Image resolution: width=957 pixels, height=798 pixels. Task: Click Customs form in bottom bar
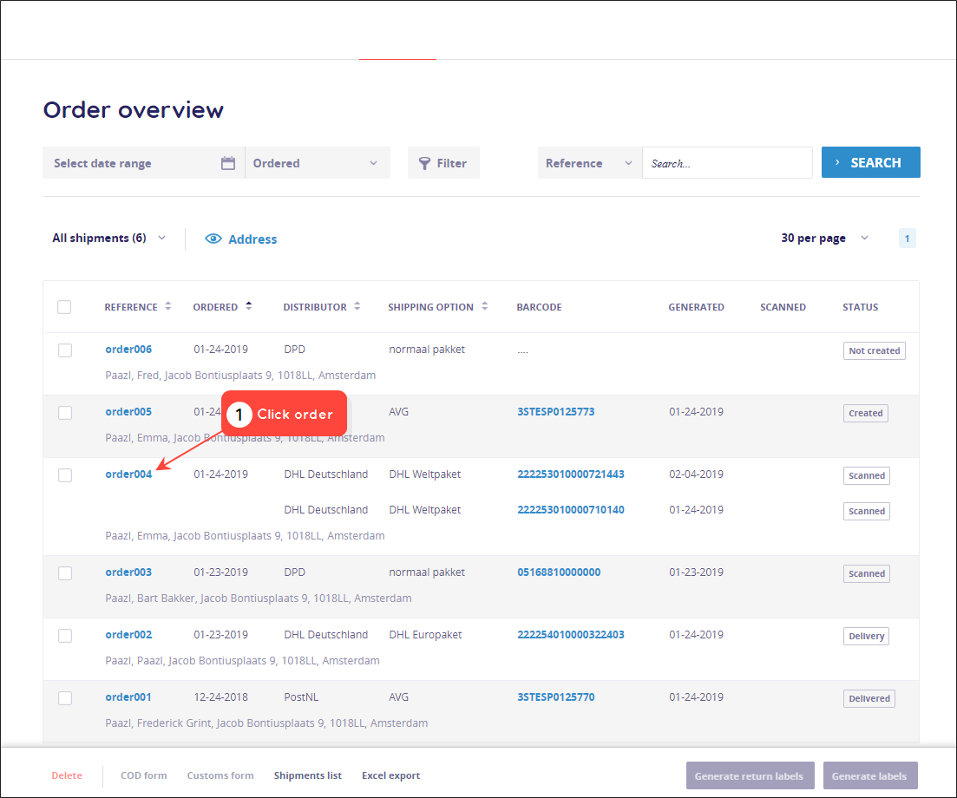pyautogui.click(x=220, y=775)
